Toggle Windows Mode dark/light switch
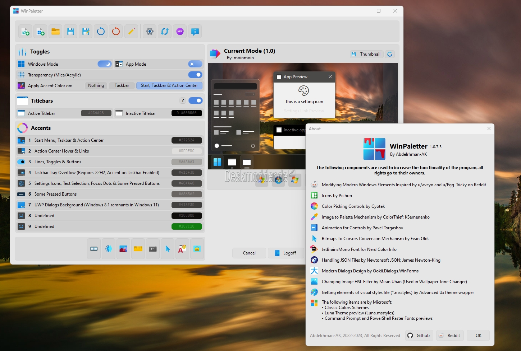 coord(105,64)
